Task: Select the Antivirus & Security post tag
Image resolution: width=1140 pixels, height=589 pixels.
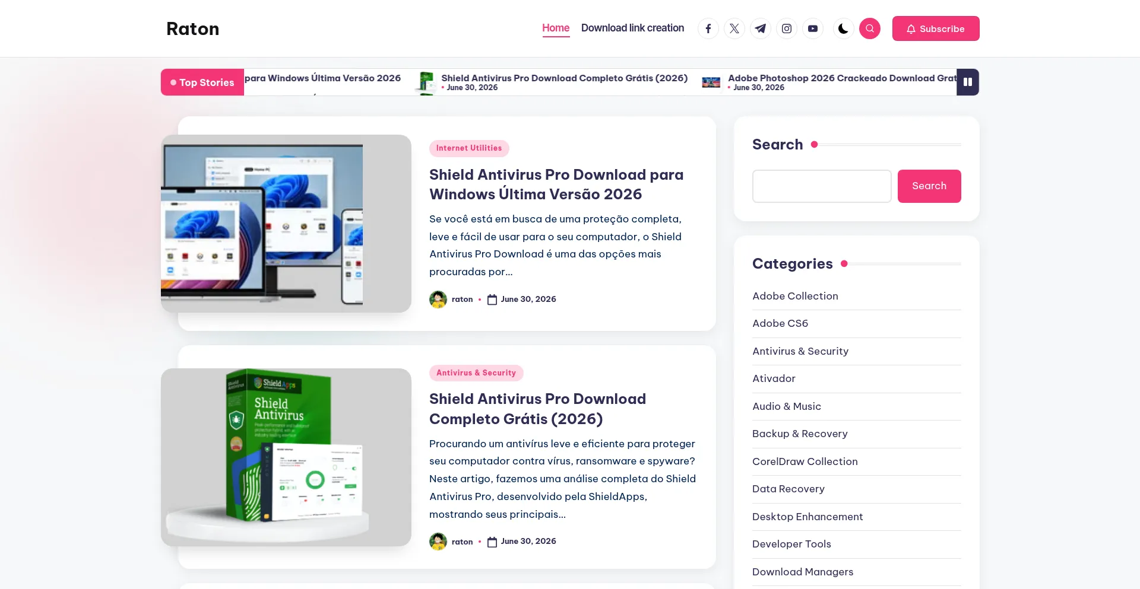Action: pos(476,373)
